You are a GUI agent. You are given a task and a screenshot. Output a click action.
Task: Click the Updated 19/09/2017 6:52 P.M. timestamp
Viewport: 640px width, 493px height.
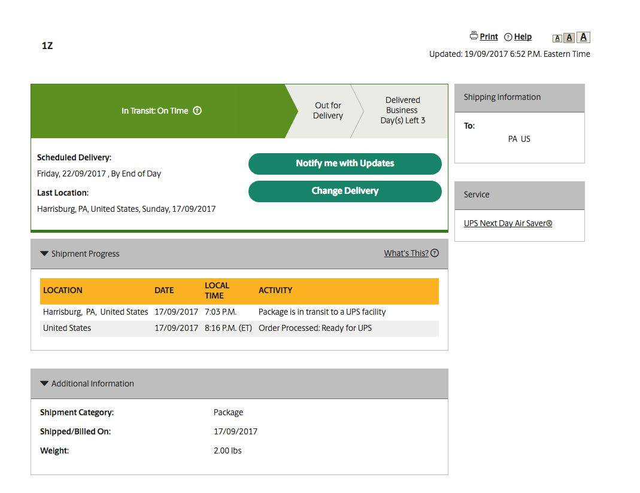(509, 54)
